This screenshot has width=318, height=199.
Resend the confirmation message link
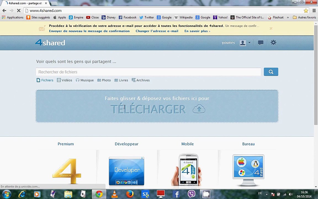click(x=89, y=31)
